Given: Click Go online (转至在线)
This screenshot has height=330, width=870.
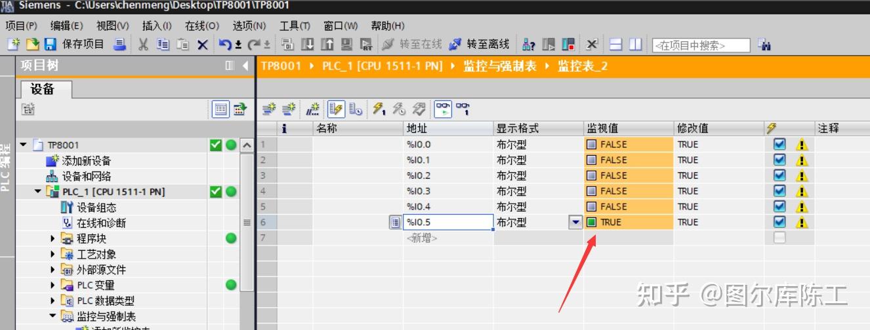Looking at the screenshot, I should point(411,45).
